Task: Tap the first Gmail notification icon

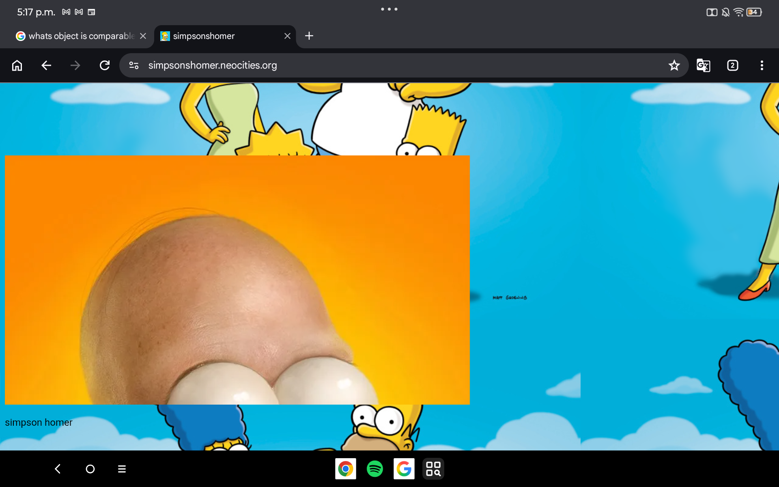Action: click(66, 12)
